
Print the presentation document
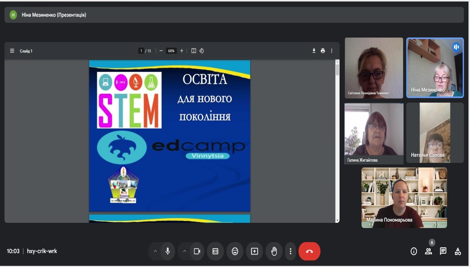coord(323,51)
